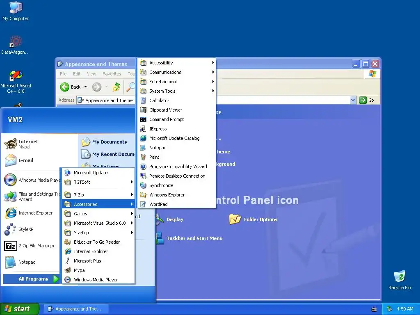420x315 pixels.
Task: Open the View menu
Action: [x=91, y=74]
